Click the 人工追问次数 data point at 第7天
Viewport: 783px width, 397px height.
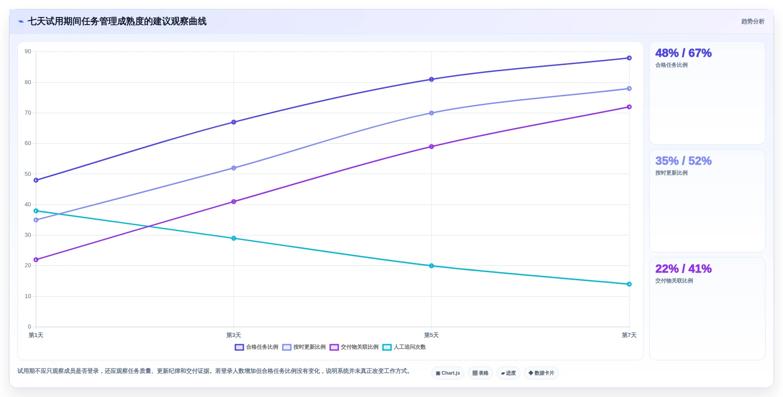[629, 284]
